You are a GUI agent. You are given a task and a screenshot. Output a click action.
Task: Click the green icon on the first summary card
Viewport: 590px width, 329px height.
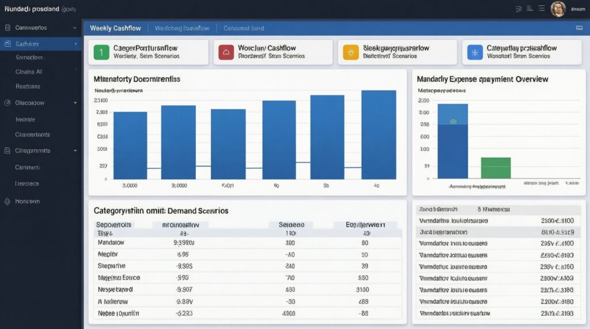pyautogui.click(x=101, y=52)
